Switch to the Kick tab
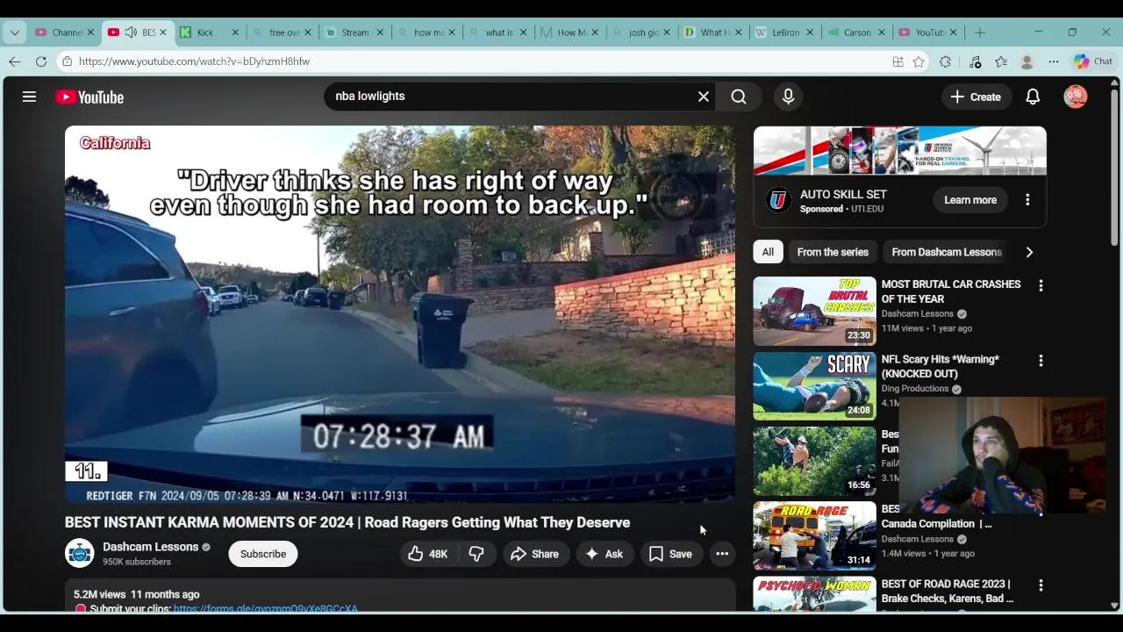 point(205,32)
